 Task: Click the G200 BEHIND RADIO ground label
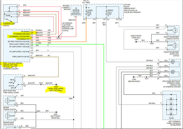pos(134,80)
